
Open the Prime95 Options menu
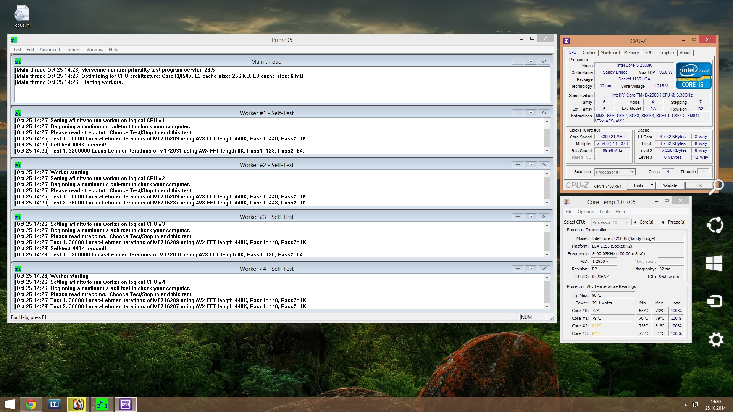[73, 50]
